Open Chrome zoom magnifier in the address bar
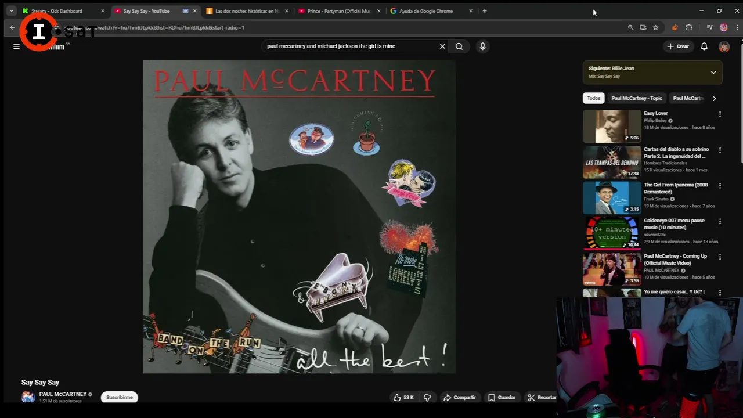The width and height of the screenshot is (743, 418). (x=630, y=27)
